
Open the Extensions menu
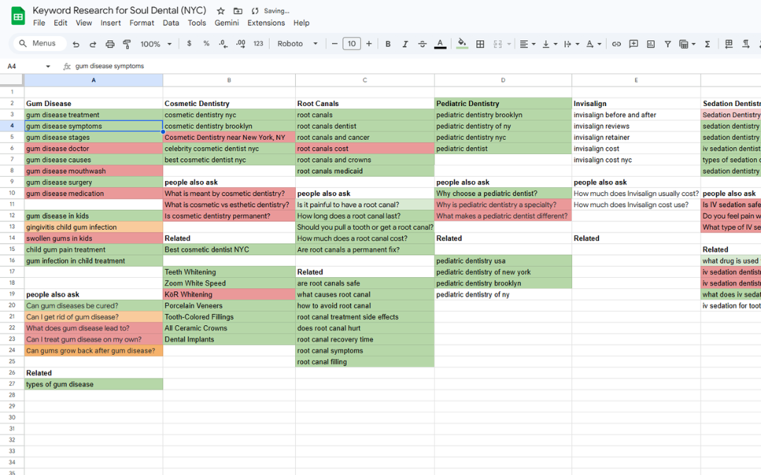[266, 23]
